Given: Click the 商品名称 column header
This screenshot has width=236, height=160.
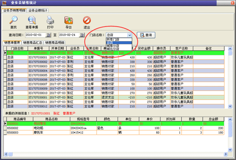Looking at the screenshot, I should 51,119.
